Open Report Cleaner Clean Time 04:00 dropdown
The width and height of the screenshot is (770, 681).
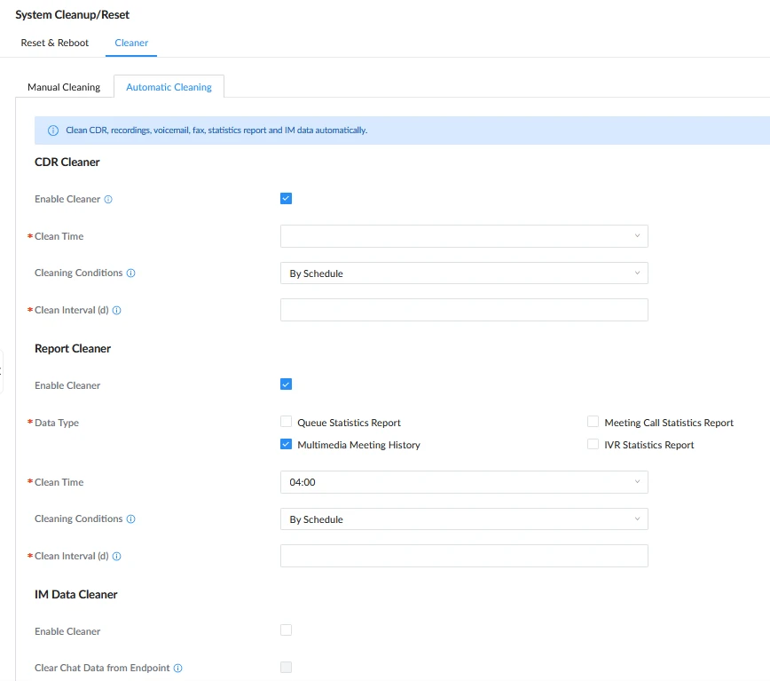click(x=464, y=482)
